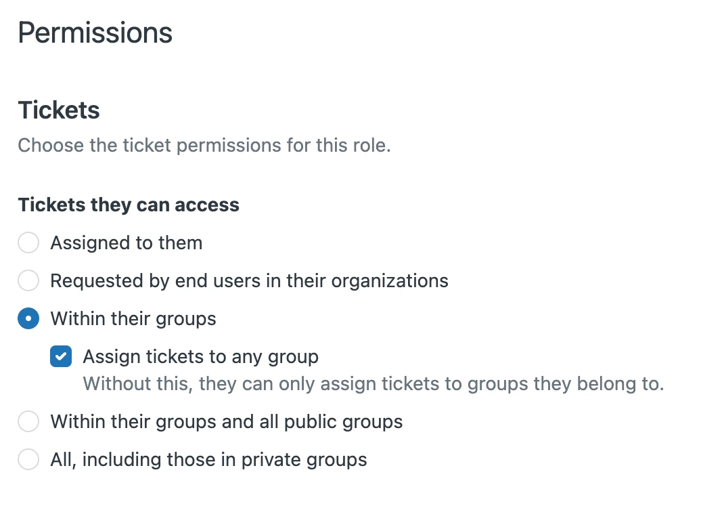Click the "Choose the ticket permissions" description
Image resolution: width=701 pixels, height=508 pixels.
pyautogui.click(x=204, y=146)
